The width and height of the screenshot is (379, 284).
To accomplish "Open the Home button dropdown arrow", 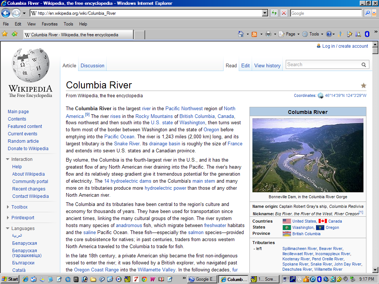I will (248, 34).
